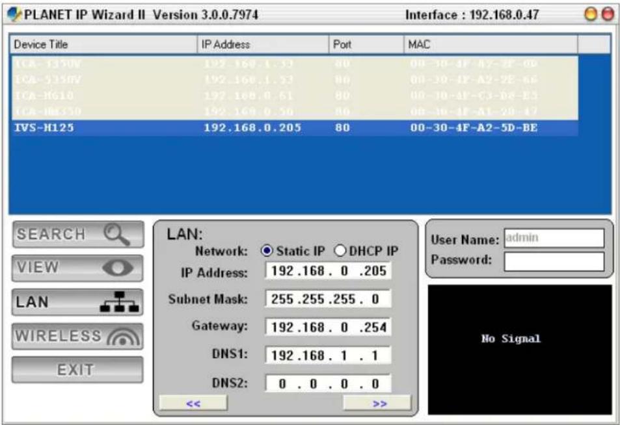The image size is (620, 425).
Task: Click the No Signal video preview
Action: coord(520,350)
